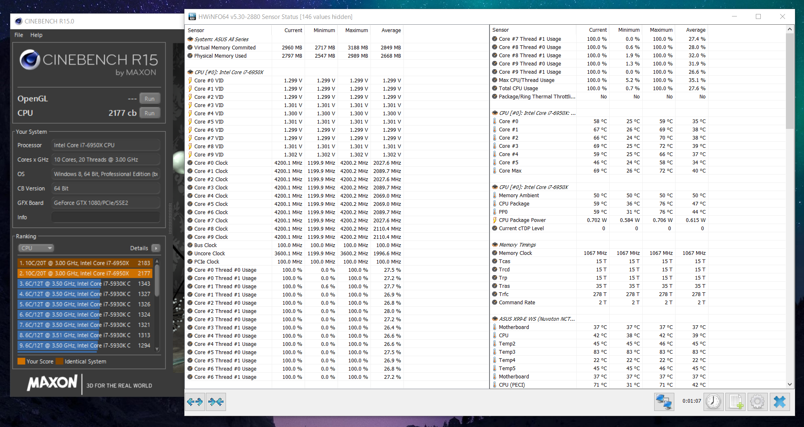Image resolution: width=804 pixels, height=427 pixels.
Task: Select ranking entry with score 1343
Action: click(85, 284)
